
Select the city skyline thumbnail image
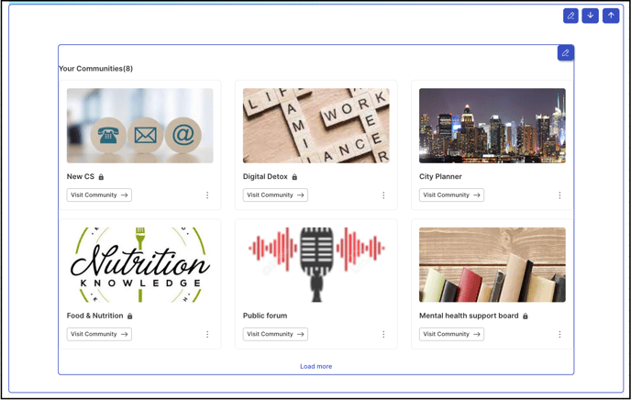[x=493, y=126]
